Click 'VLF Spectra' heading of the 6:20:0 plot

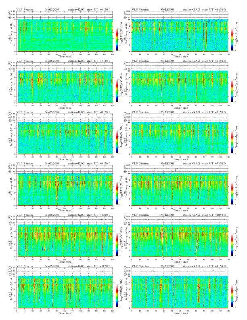pyautogui.click(x=25, y=10)
